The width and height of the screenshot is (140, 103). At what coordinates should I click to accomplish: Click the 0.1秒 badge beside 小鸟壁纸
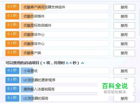(12, 71)
